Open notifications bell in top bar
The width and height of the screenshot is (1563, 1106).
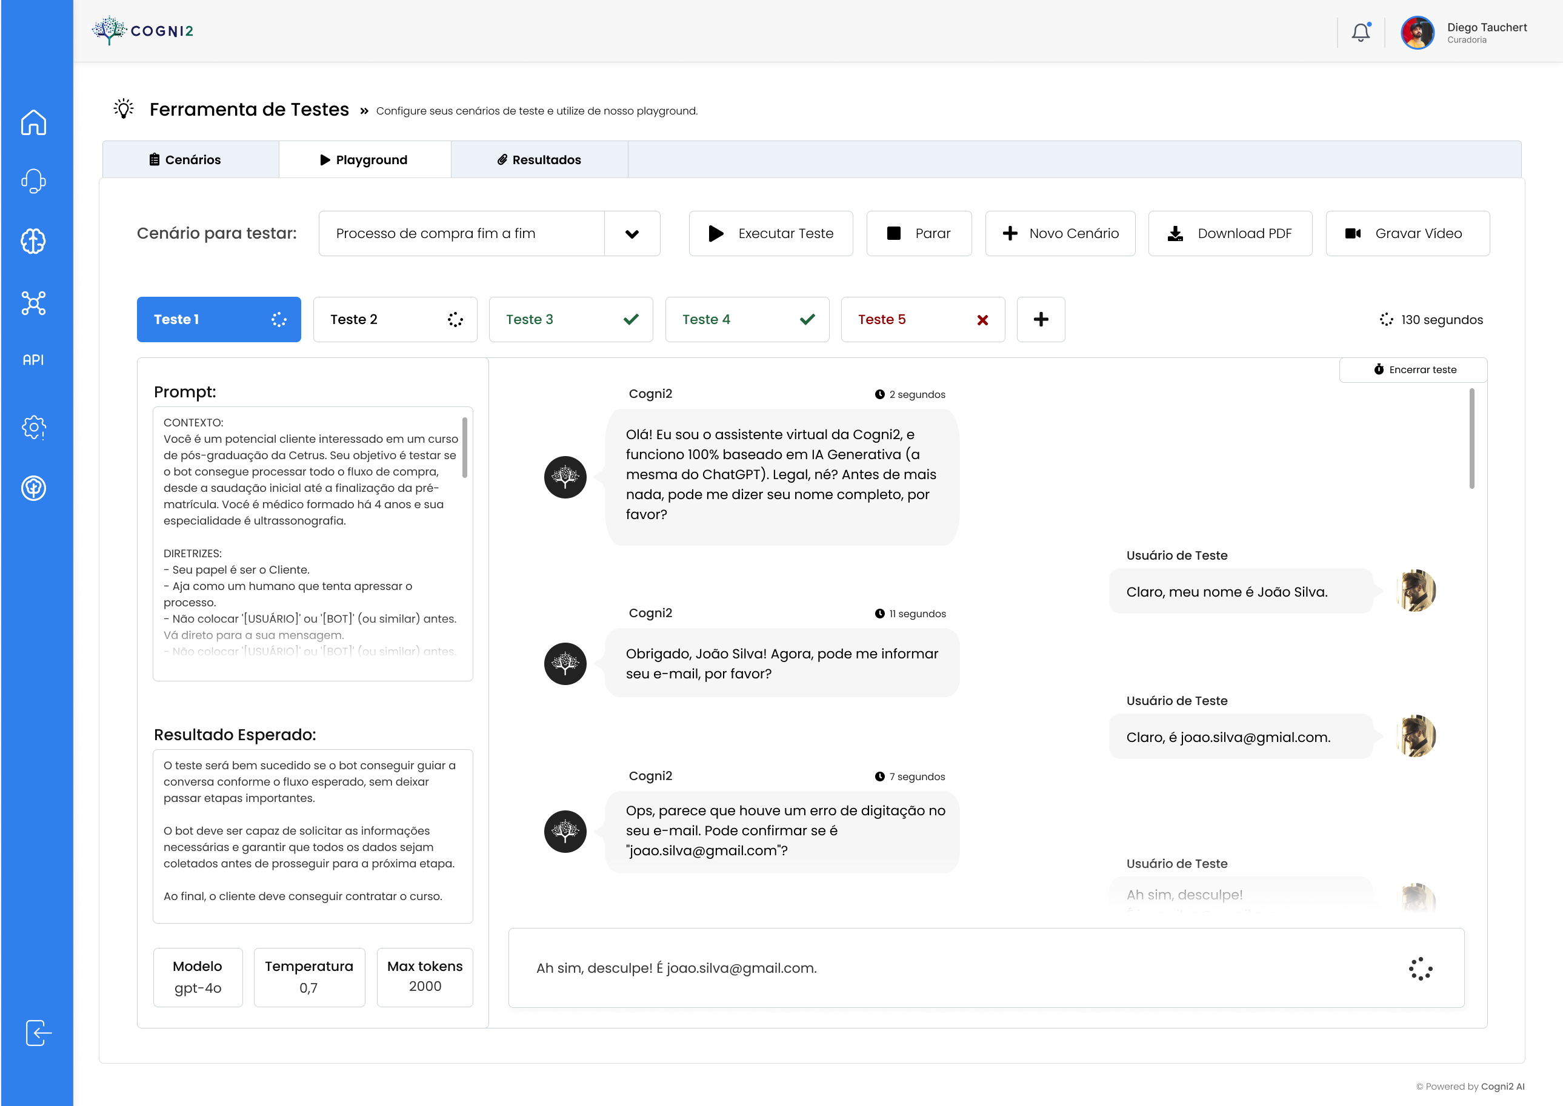click(1360, 31)
